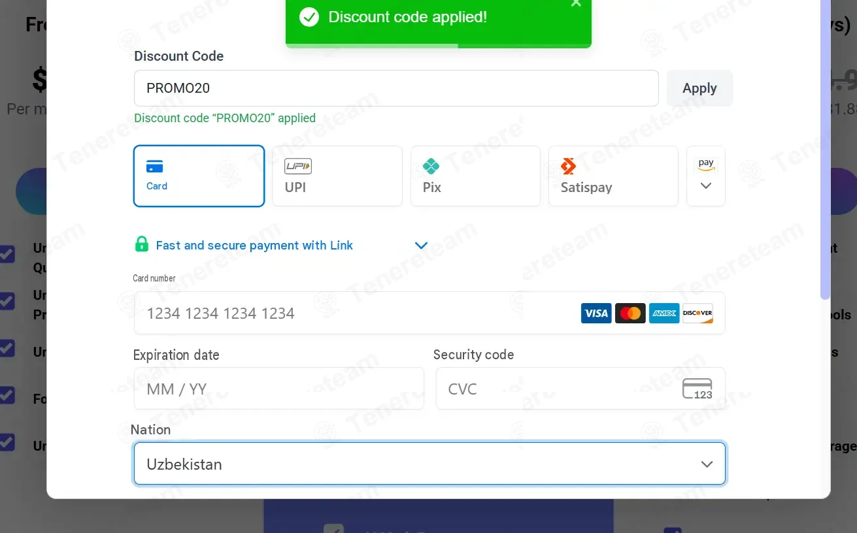
Task: Click the Apply discount button
Action: [x=699, y=88]
